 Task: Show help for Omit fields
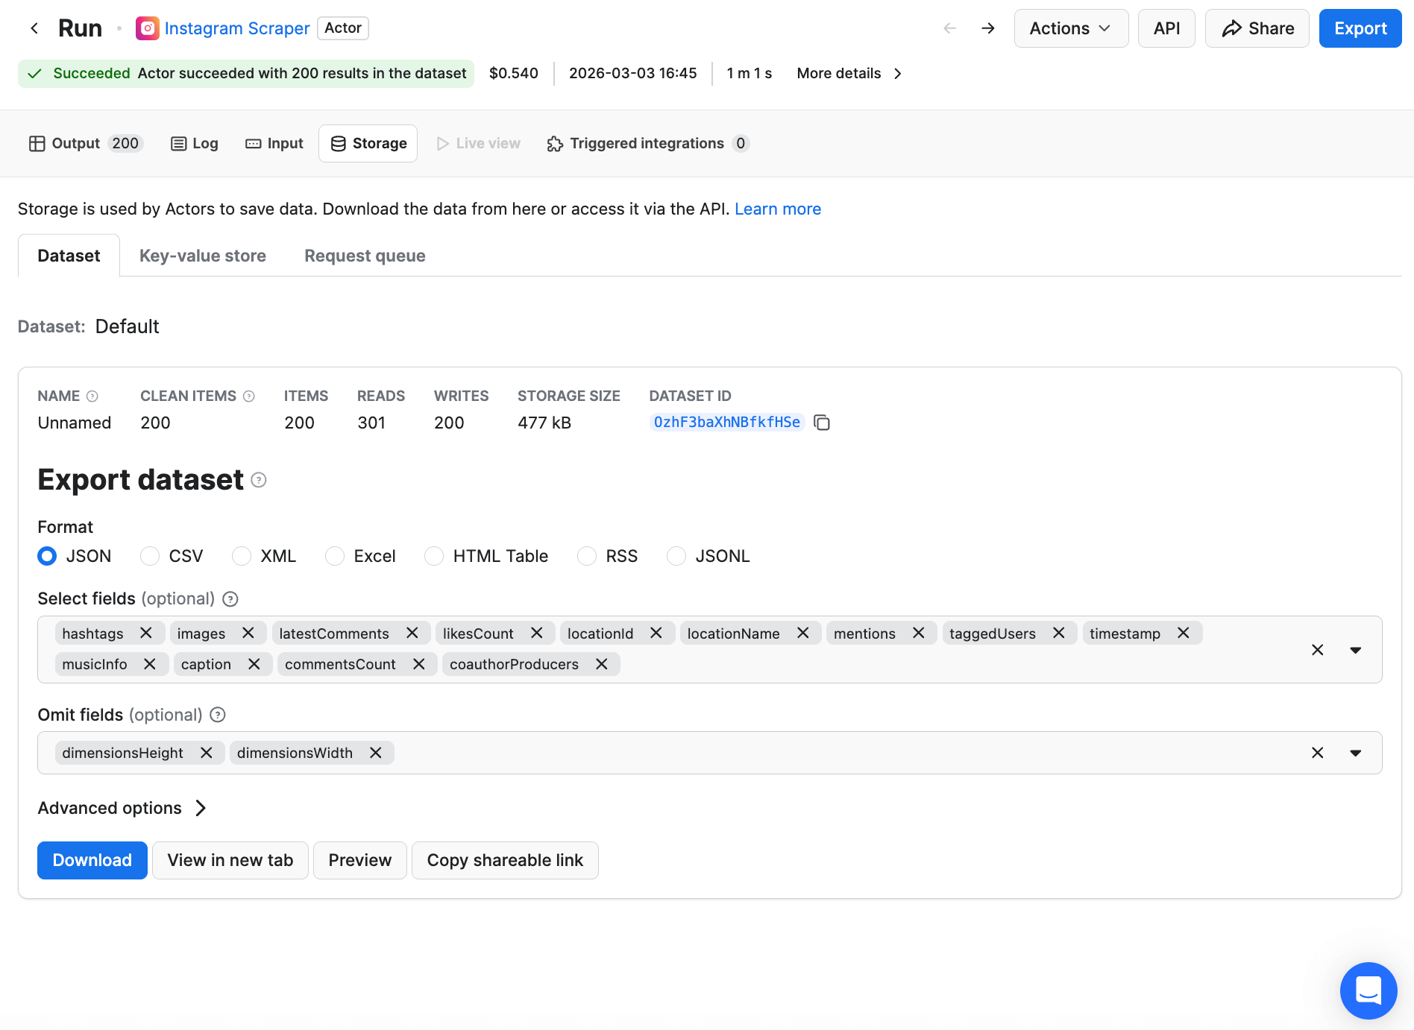[218, 715]
